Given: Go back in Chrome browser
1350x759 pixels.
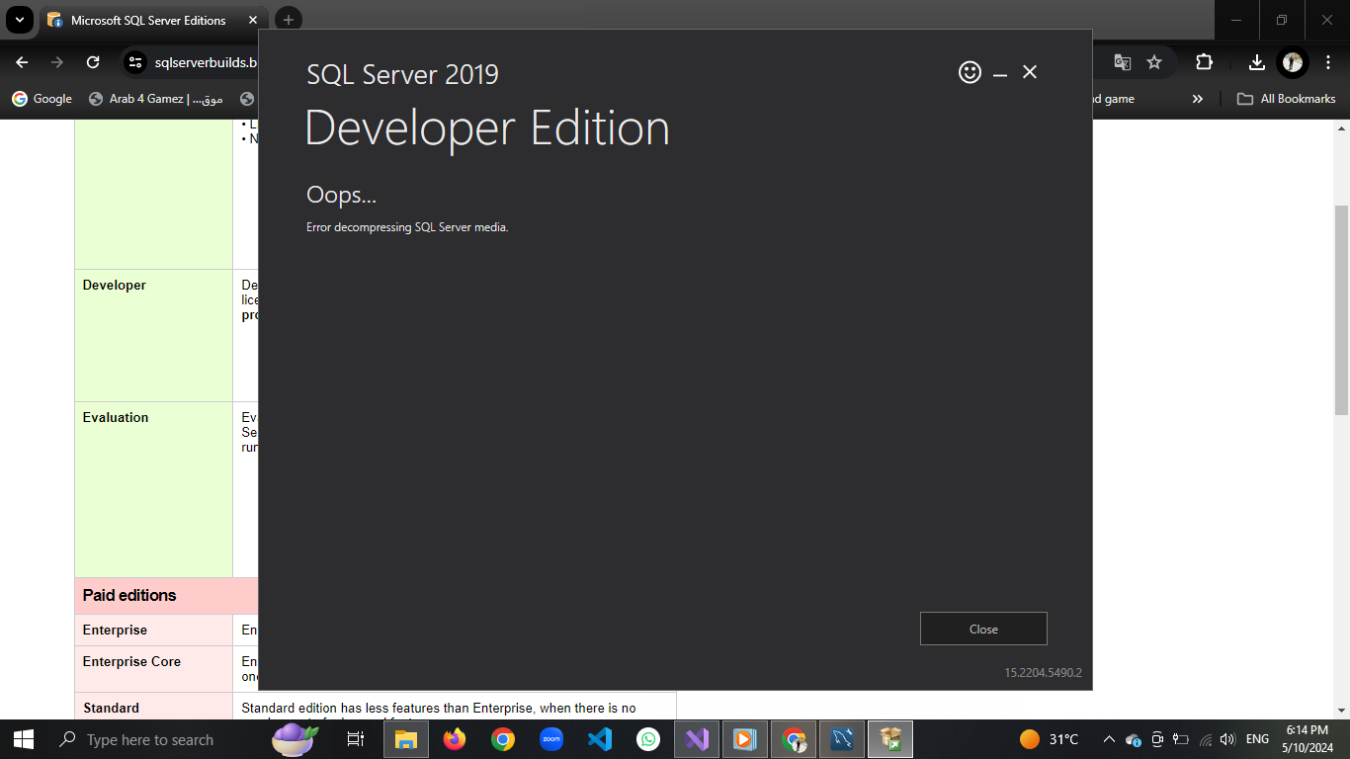Looking at the screenshot, I should pos(22,62).
